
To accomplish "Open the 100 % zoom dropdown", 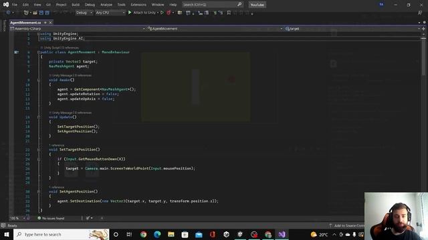I will pyautogui.click(x=17, y=218).
